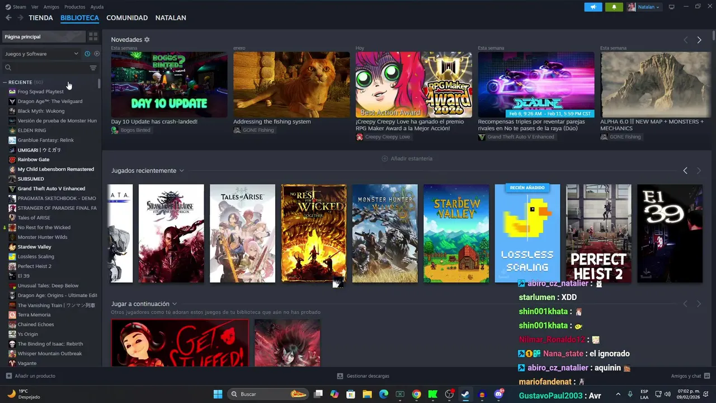Click Terra Memoria game icon
Image resolution: width=716 pixels, height=403 pixels.
[12, 315]
